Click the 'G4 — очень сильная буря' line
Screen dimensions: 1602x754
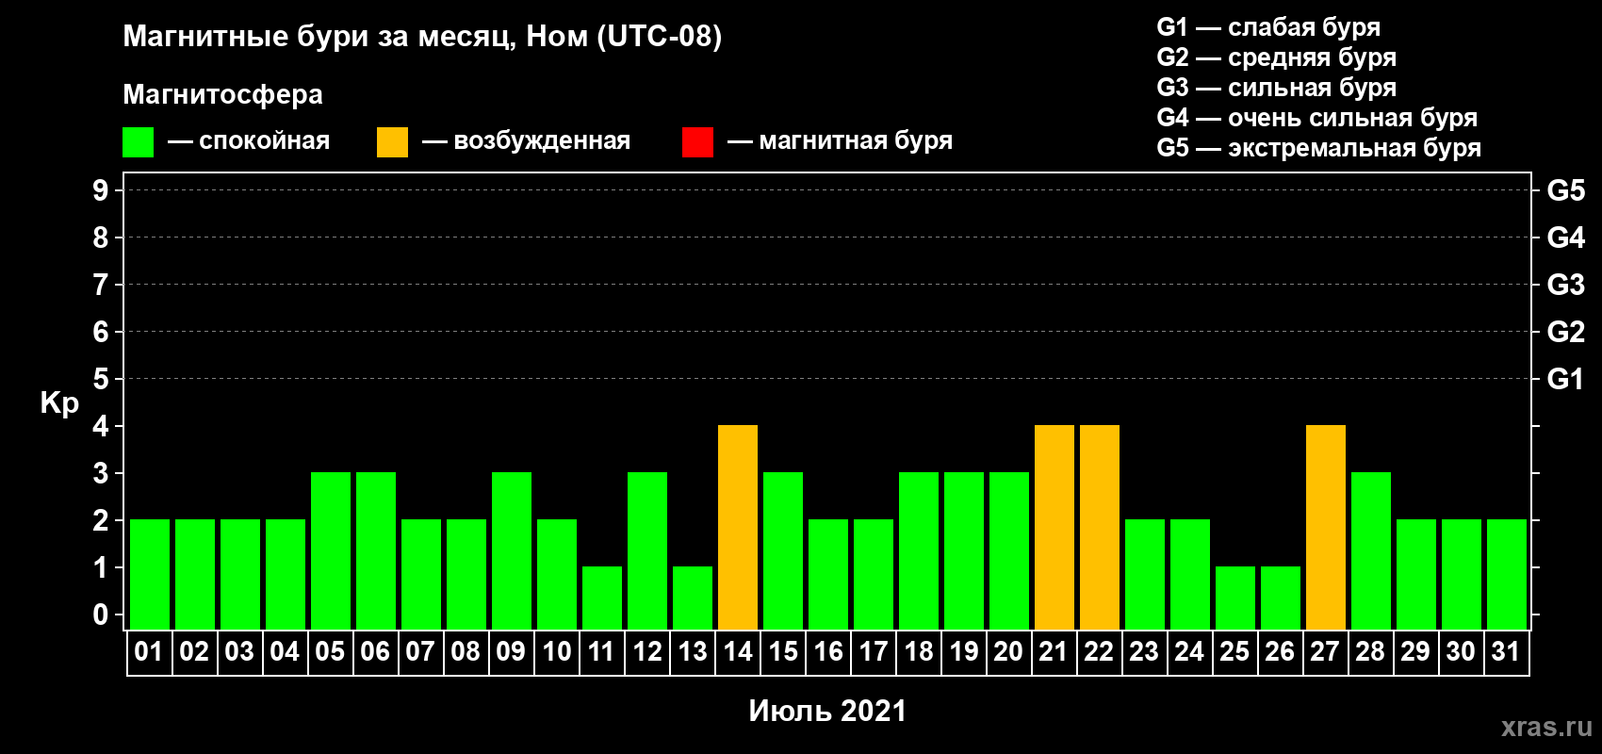[x=1317, y=118]
